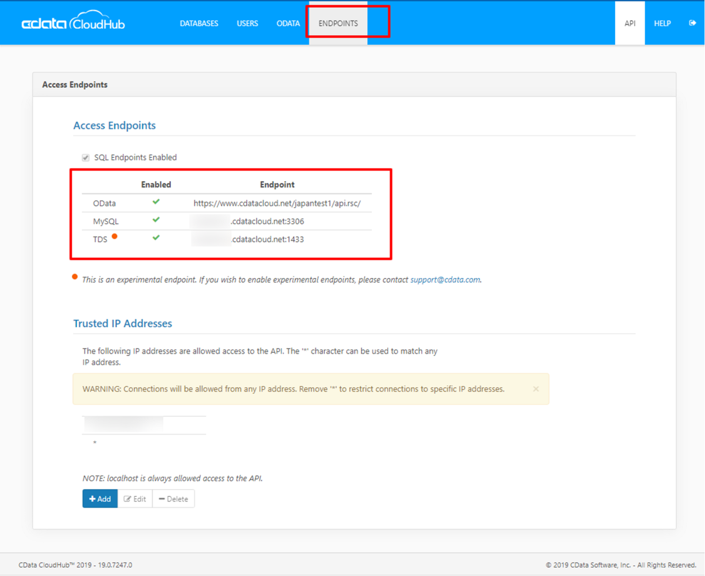The height and width of the screenshot is (576, 705).
Task: Click the Add button
Action: tap(100, 498)
